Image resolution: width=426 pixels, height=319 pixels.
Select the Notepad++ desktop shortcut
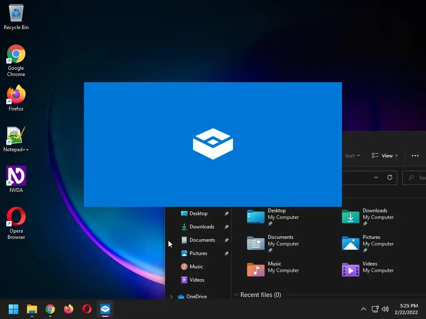point(16,139)
